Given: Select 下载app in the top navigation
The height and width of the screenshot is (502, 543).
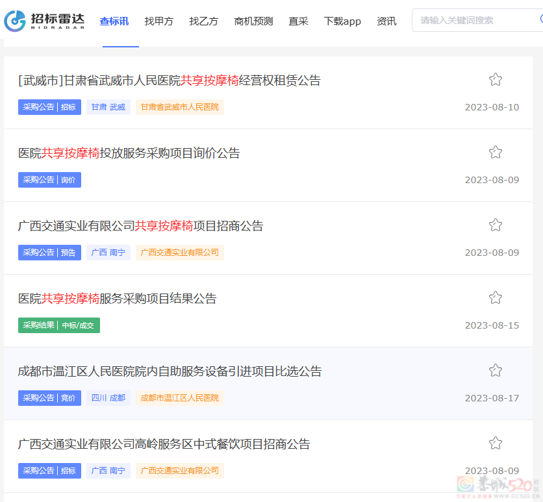Looking at the screenshot, I should tap(342, 21).
